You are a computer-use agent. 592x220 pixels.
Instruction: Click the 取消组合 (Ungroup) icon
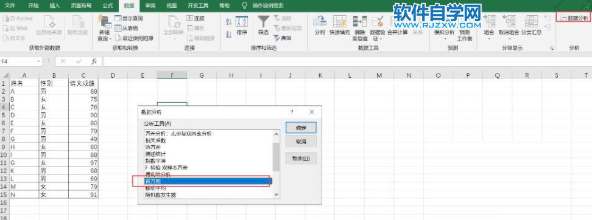(x=509, y=21)
